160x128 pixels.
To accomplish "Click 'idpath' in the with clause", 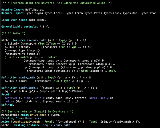I will [94, 71].
